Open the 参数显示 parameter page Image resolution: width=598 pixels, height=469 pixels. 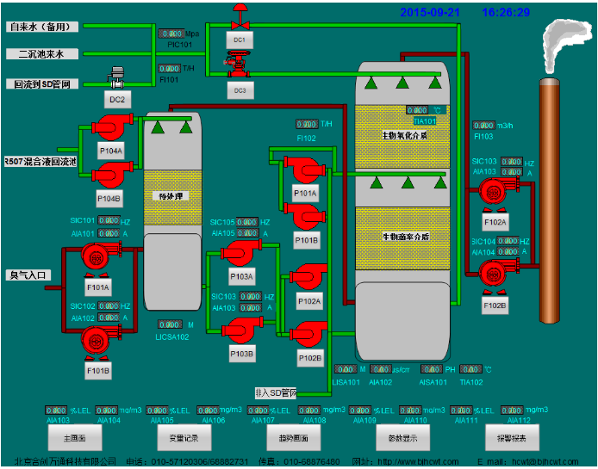coord(402,438)
